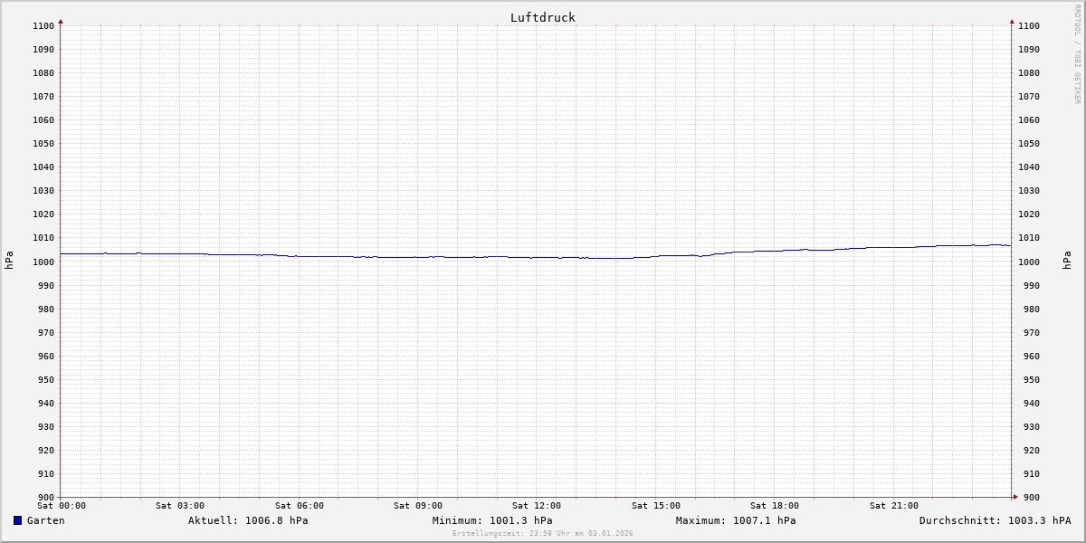The height and width of the screenshot is (543, 1086).
Task: Click the Sat 03:00 time axis label
Action: pyautogui.click(x=180, y=506)
